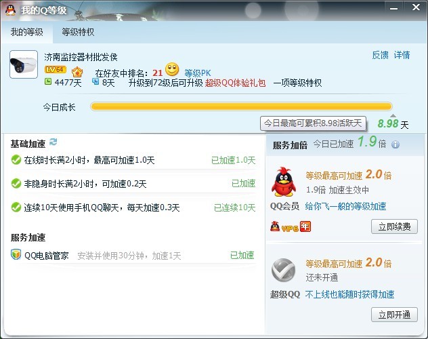Click the info icon next to 1.9倍
Image resolution: width=428 pixels, height=339 pixels.
point(395,144)
